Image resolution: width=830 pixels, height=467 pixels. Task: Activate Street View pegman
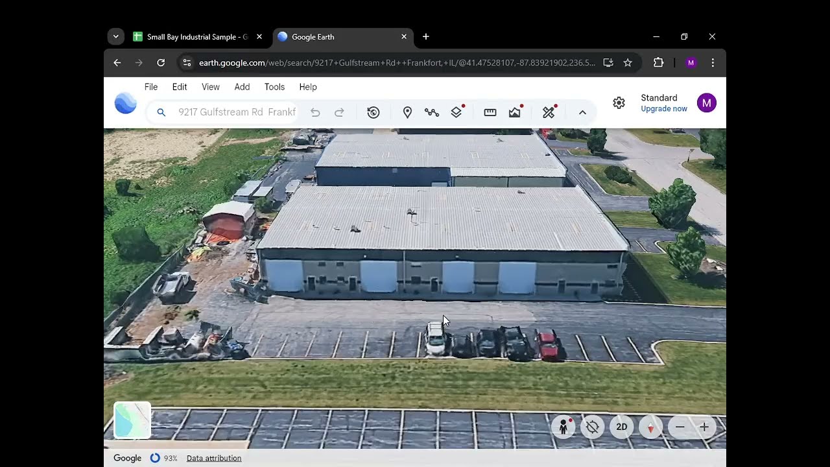click(x=563, y=427)
